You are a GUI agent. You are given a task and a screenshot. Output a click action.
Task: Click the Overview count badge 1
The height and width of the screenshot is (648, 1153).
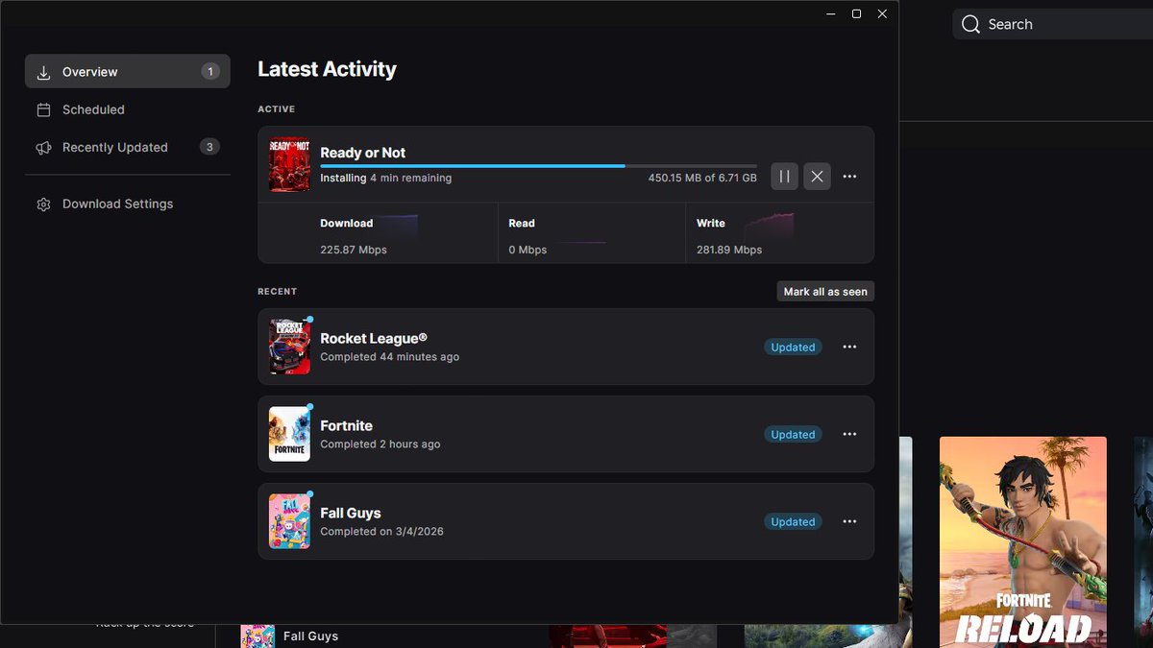point(209,71)
